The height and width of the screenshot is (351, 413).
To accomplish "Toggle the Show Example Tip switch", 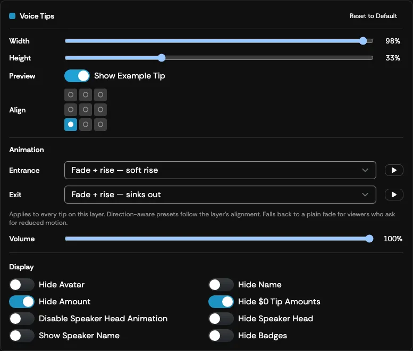I will pyautogui.click(x=77, y=76).
